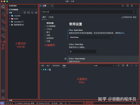Image resolution: width=140 pixels, height=105 pixels.
Task: Split the editor to the right
Action: [132, 6]
